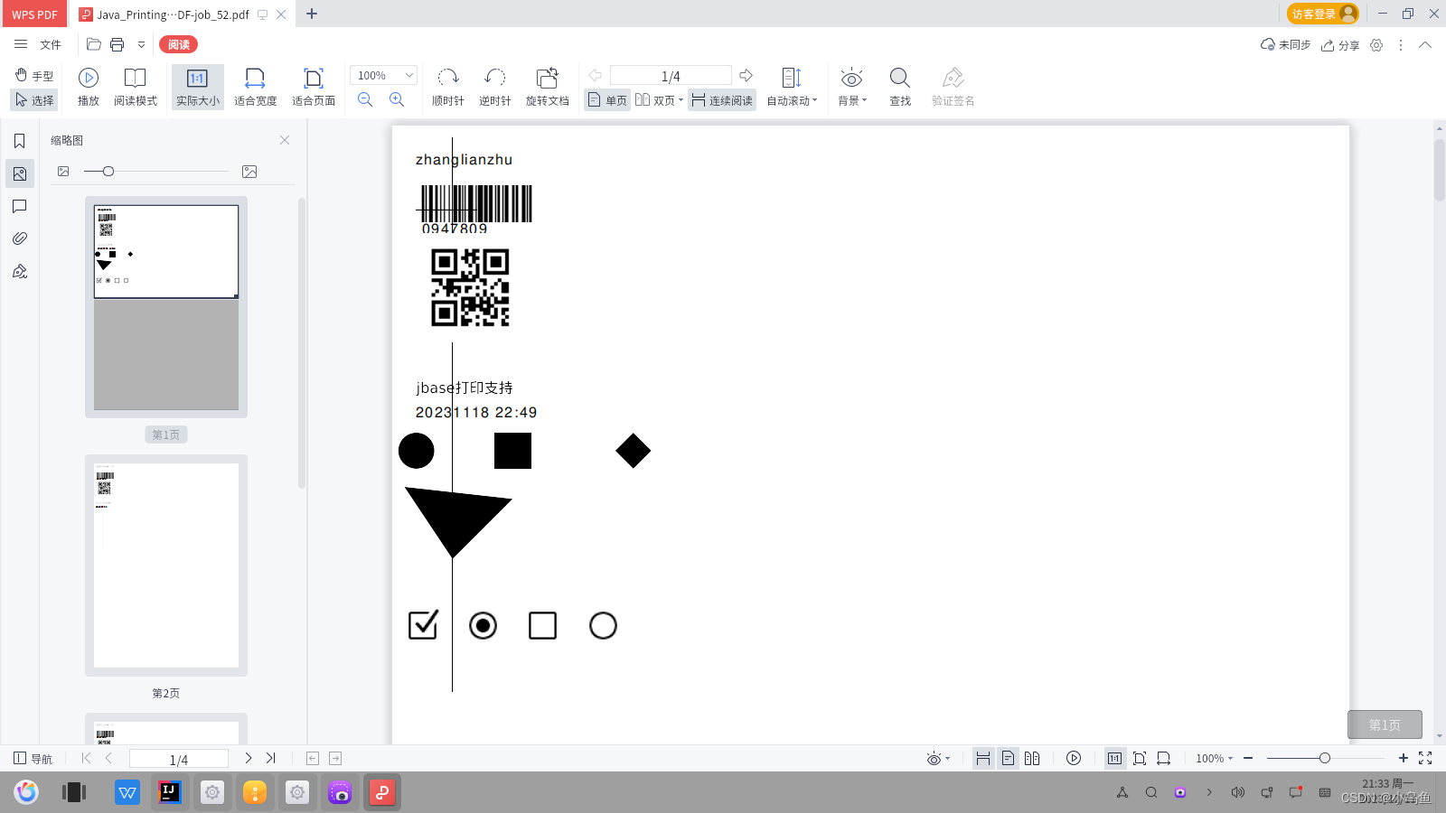
Task: Close the thumbnail panel
Action: pos(285,140)
